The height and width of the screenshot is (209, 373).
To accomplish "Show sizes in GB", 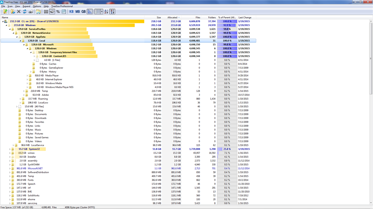I will pyautogui.click(x=83, y=11).
